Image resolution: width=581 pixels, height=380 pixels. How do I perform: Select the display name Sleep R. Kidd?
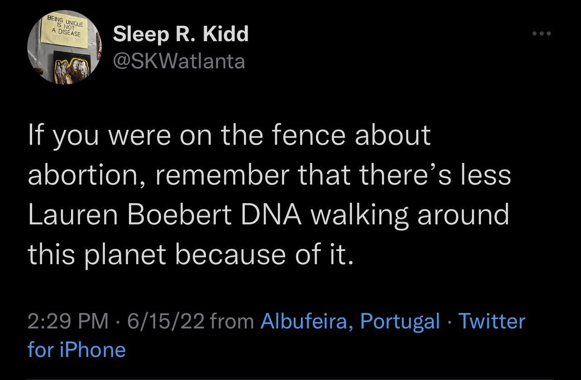coord(181,33)
